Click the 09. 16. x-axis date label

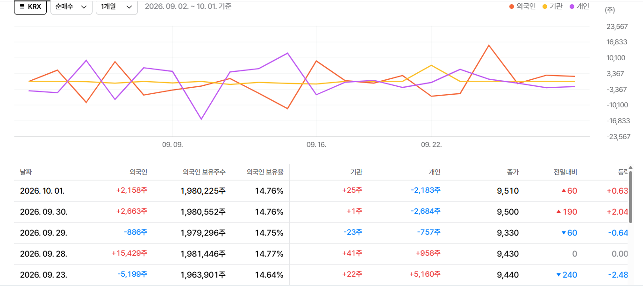316,145
